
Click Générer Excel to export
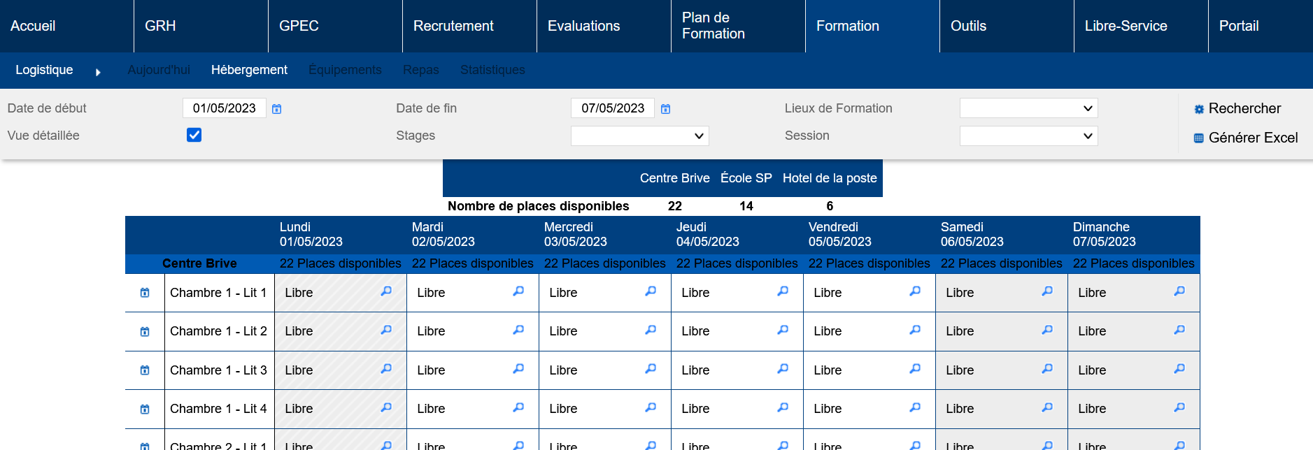(x=1245, y=138)
